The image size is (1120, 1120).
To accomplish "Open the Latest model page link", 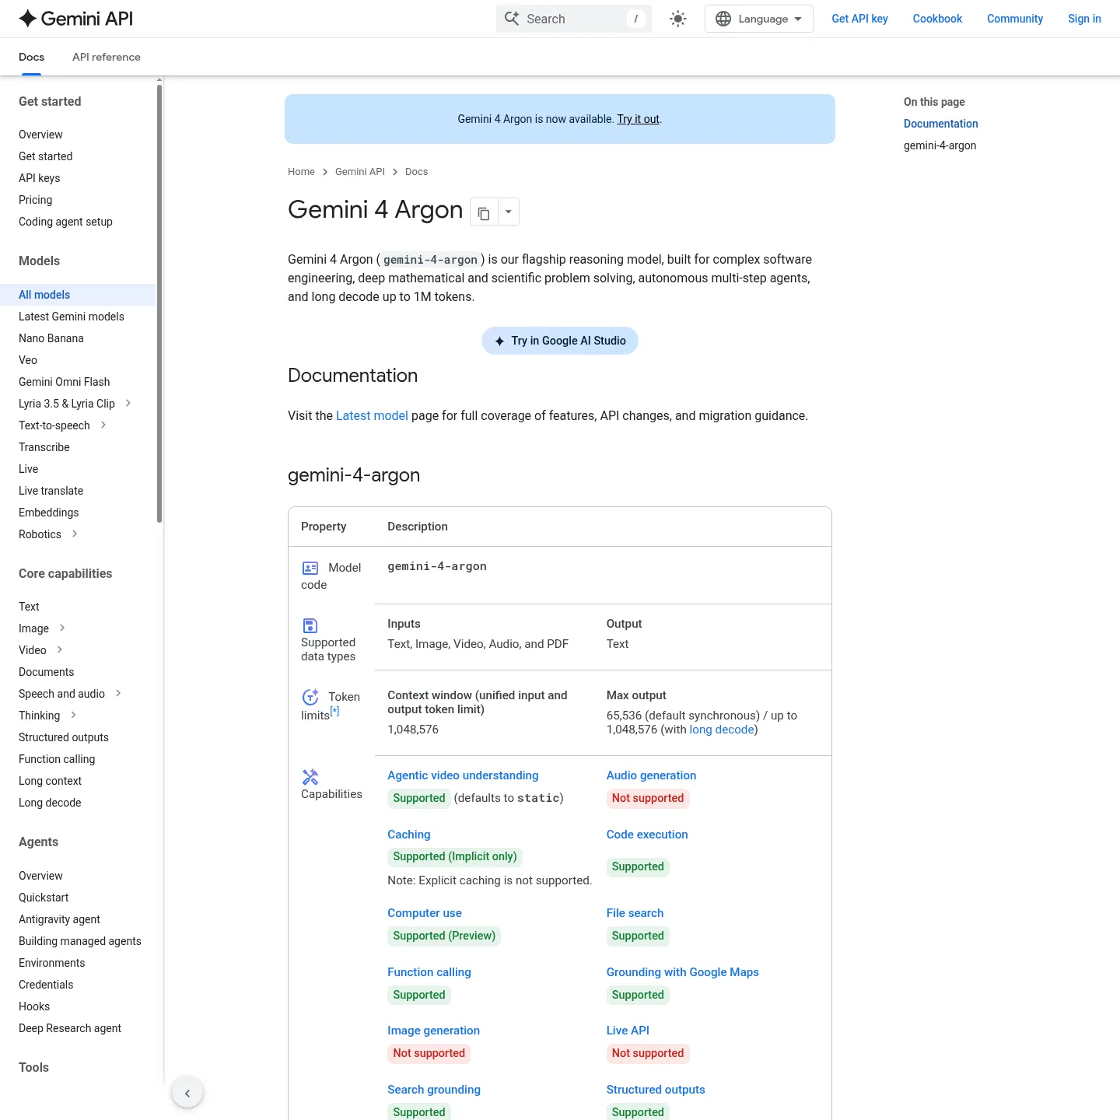I will pos(372,416).
